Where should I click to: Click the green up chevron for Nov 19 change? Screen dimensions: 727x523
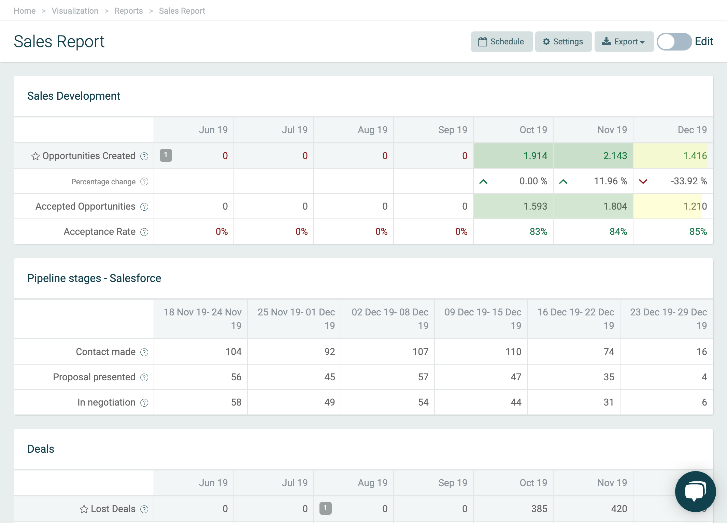point(564,182)
